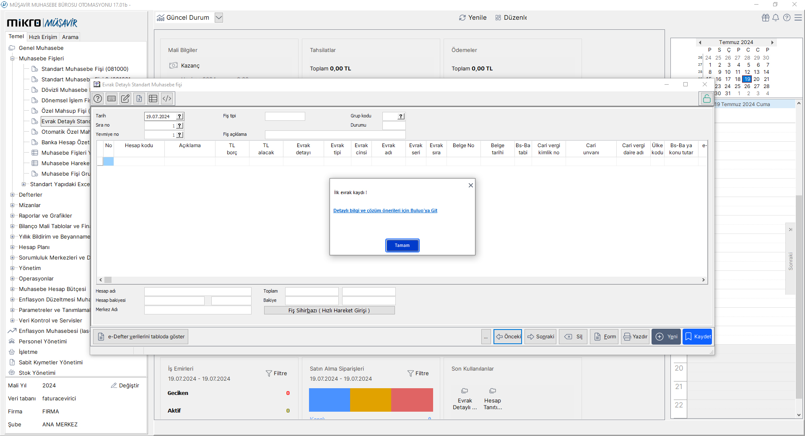Screen dimensions: 805x436
Task: Go to next month in the calendar
Action: point(772,42)
